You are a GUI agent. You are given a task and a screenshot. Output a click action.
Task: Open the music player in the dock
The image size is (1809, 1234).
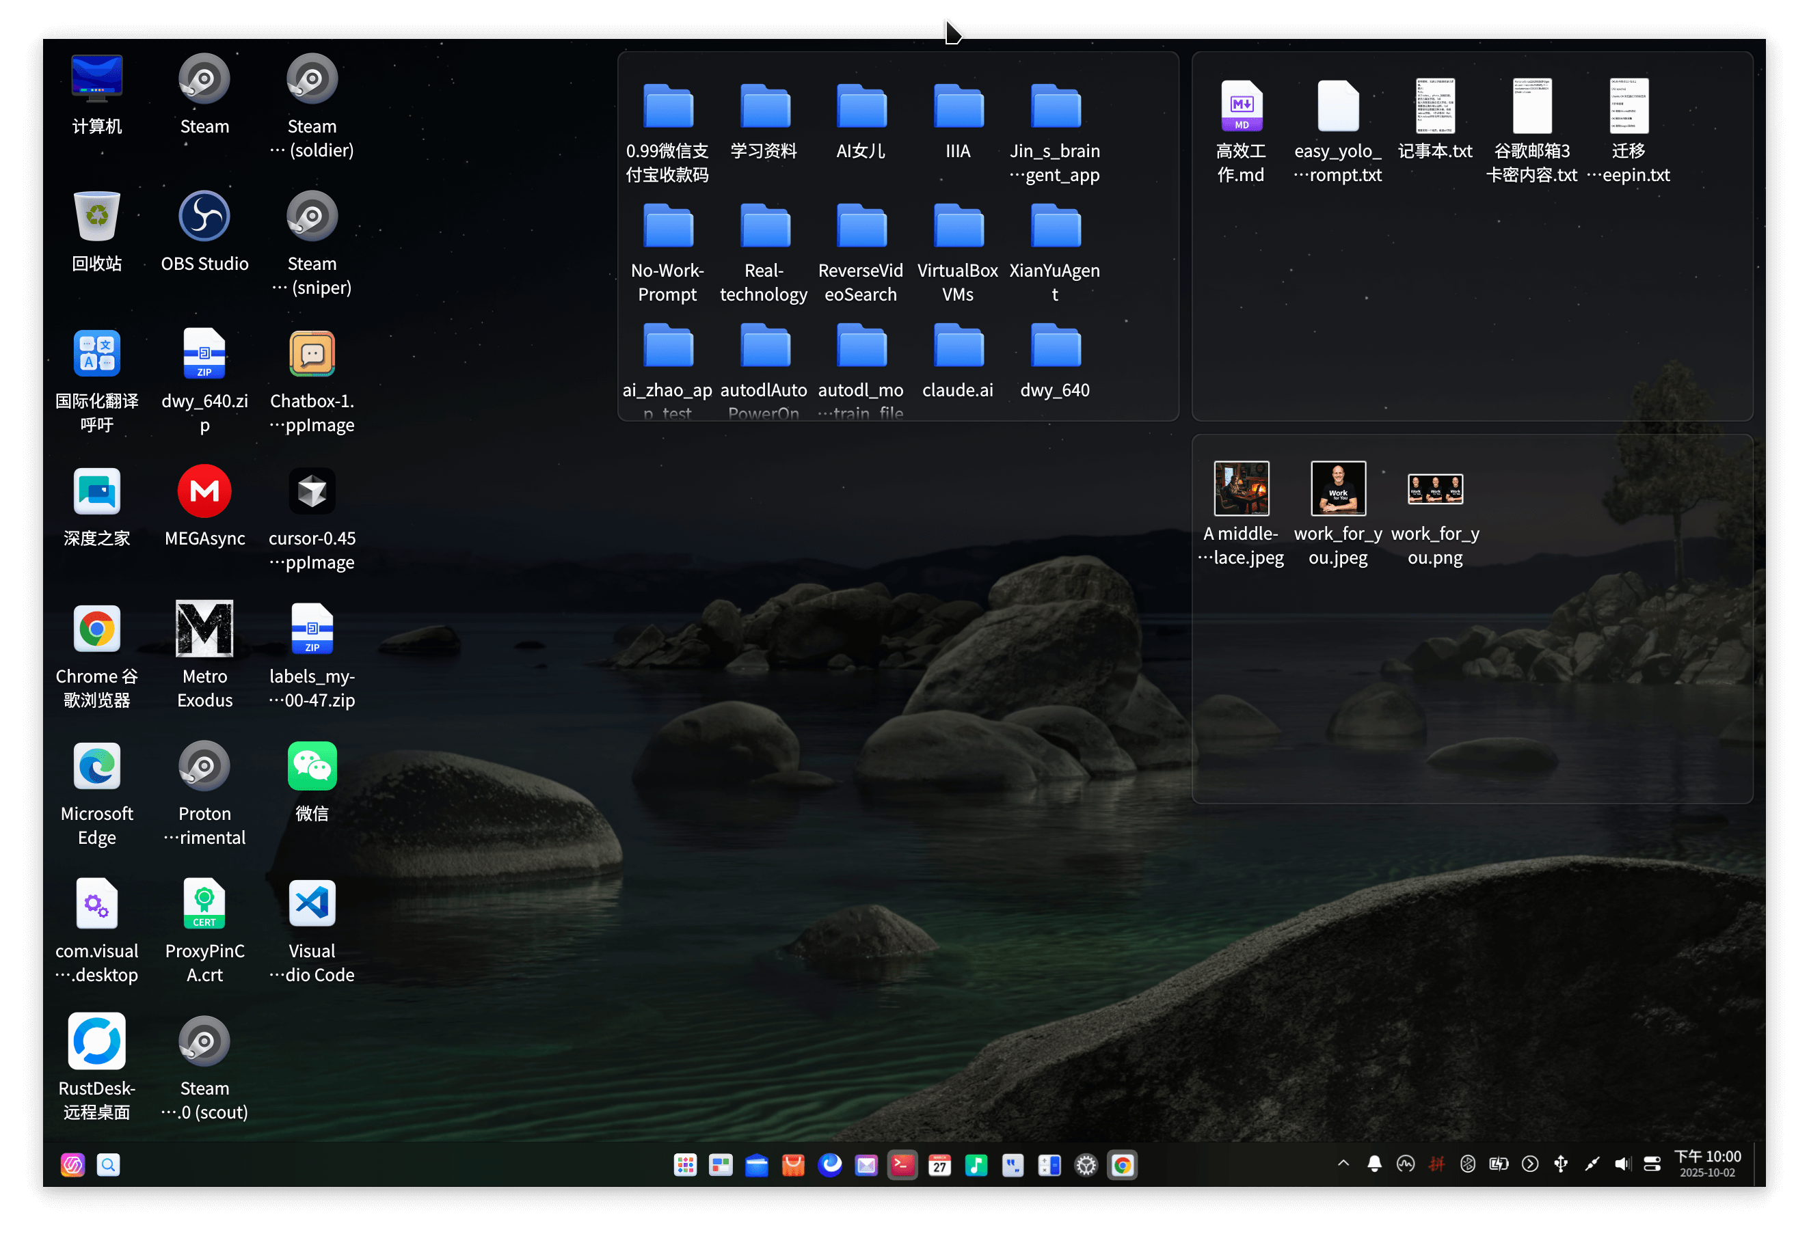(976, 1165)
